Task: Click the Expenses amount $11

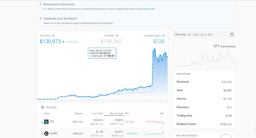Action: tap(229, 107)
